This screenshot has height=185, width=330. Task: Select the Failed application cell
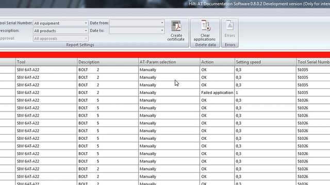pos(217,92)
